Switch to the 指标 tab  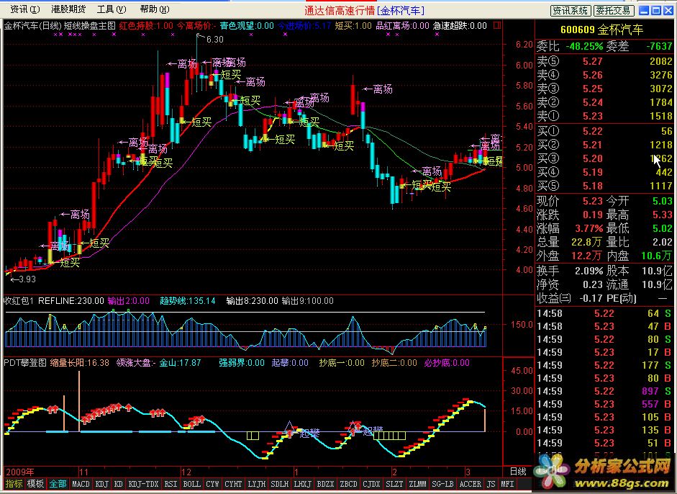coord(14,484)
